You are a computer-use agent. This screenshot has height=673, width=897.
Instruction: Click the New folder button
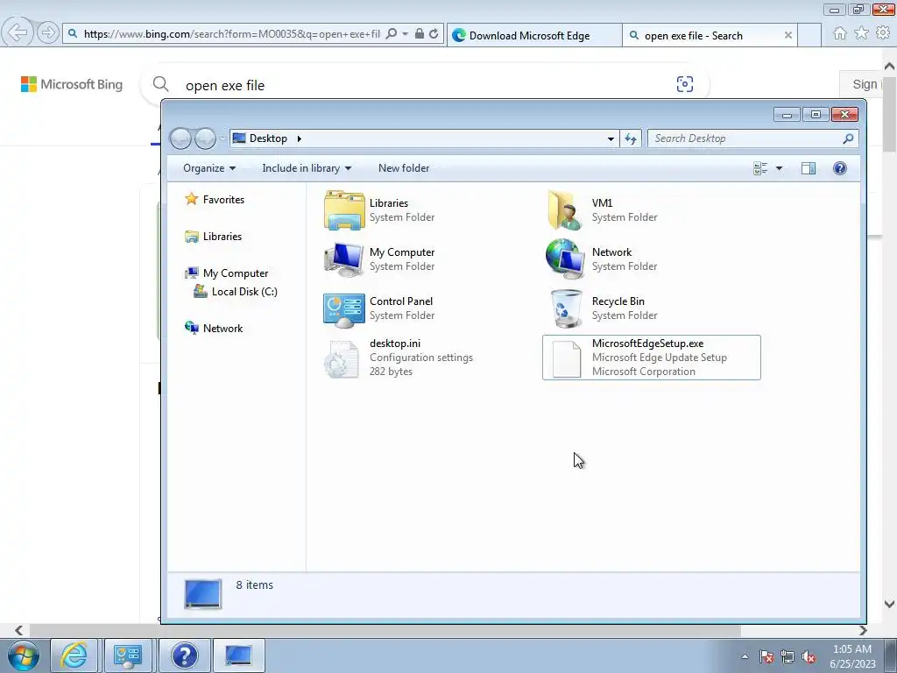click(404, 168)
